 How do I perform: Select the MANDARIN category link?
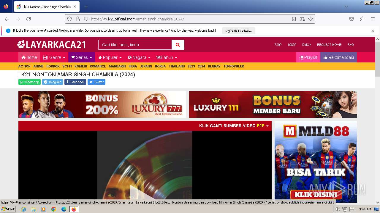click(117, 66)
